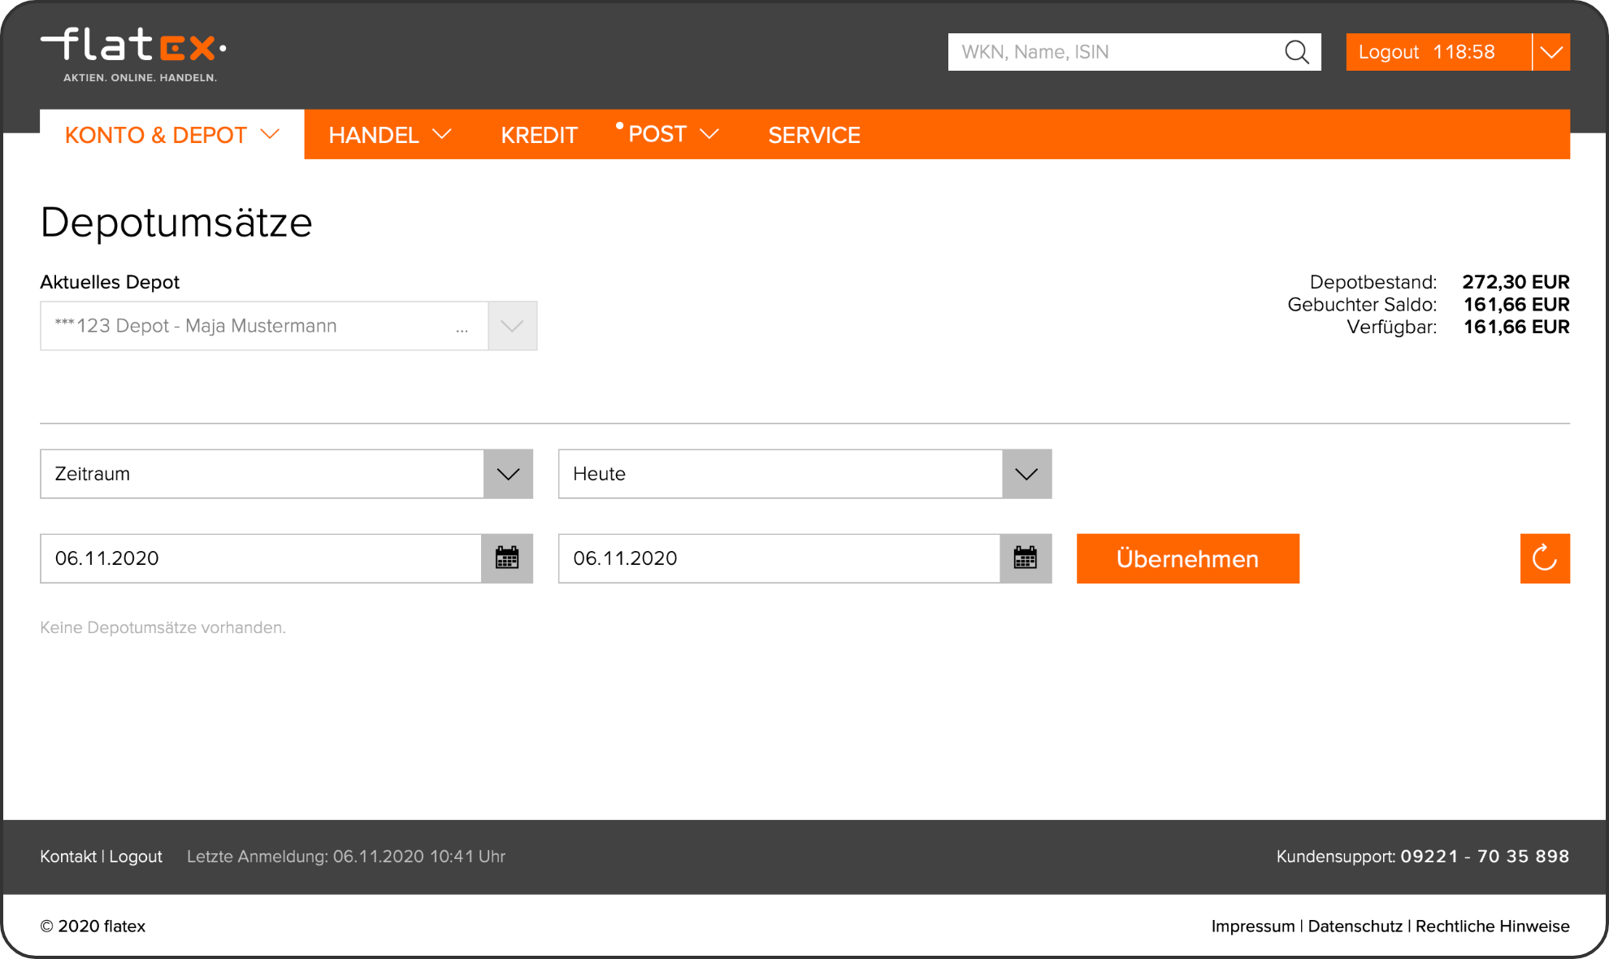The image size is (1609, 959).
Task: Open the Zeitraum dropdown
Action: point(286,474)
